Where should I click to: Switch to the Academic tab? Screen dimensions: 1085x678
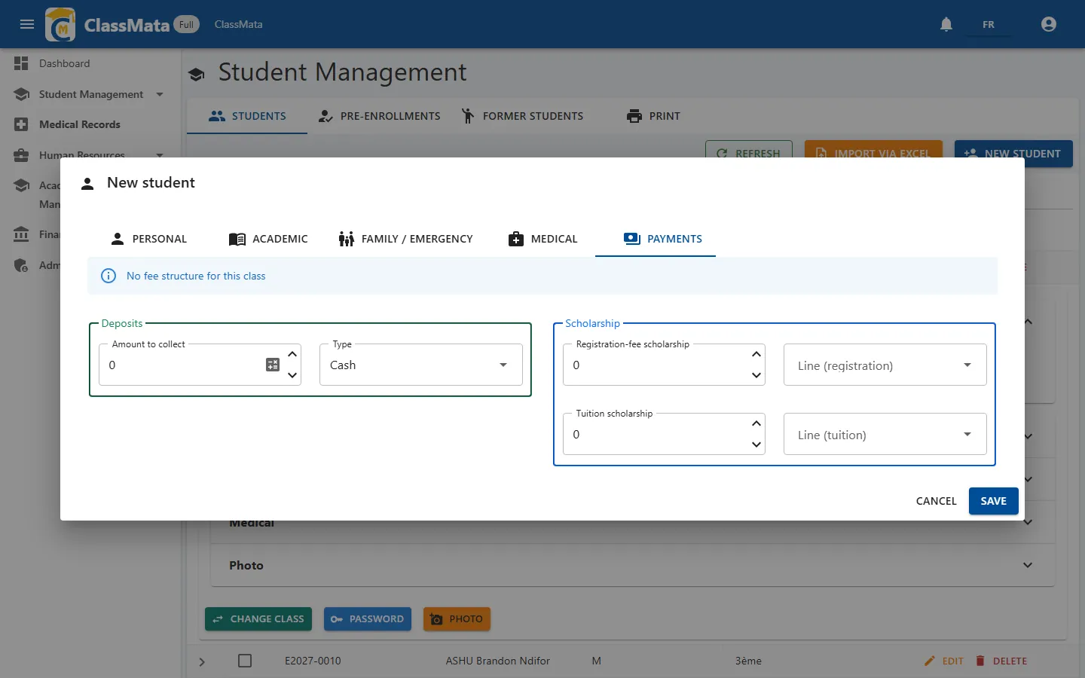[x=268, y=239]
